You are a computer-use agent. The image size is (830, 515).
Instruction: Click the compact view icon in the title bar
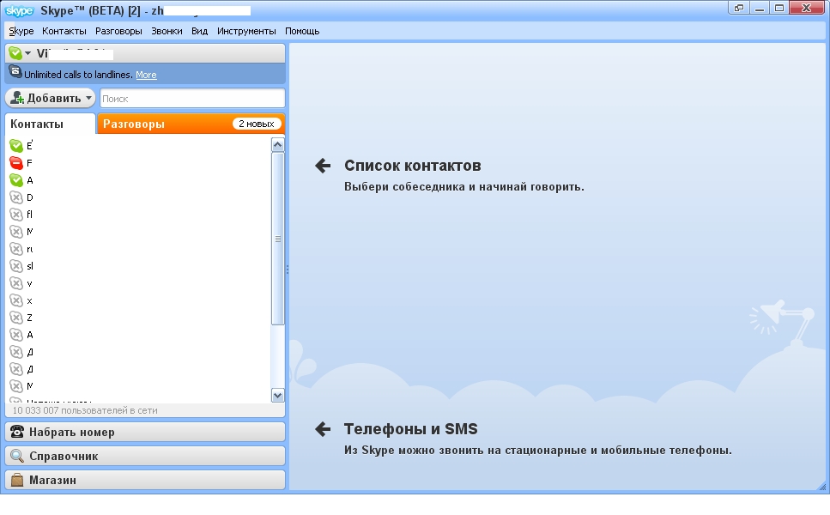pyautogui.click(x=739, y=8)
